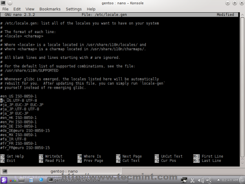Open the USB device notifier tray icon
The image size is (245, 184).
pyautogui.click(x=209, y=180)
